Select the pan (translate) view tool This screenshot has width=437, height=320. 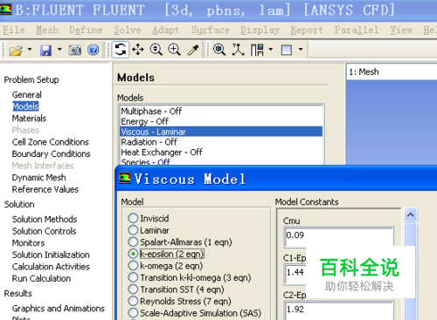(138, 50)
